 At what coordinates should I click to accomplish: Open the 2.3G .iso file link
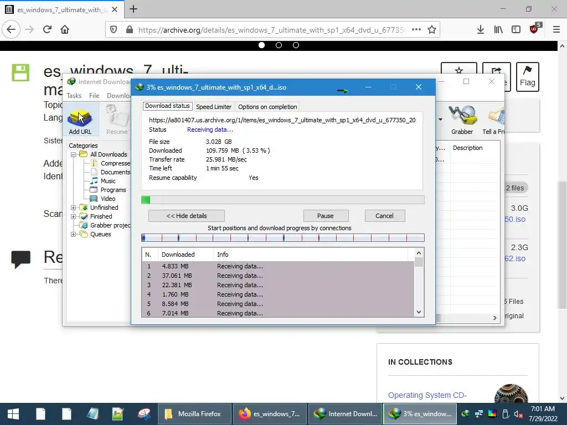515,258
